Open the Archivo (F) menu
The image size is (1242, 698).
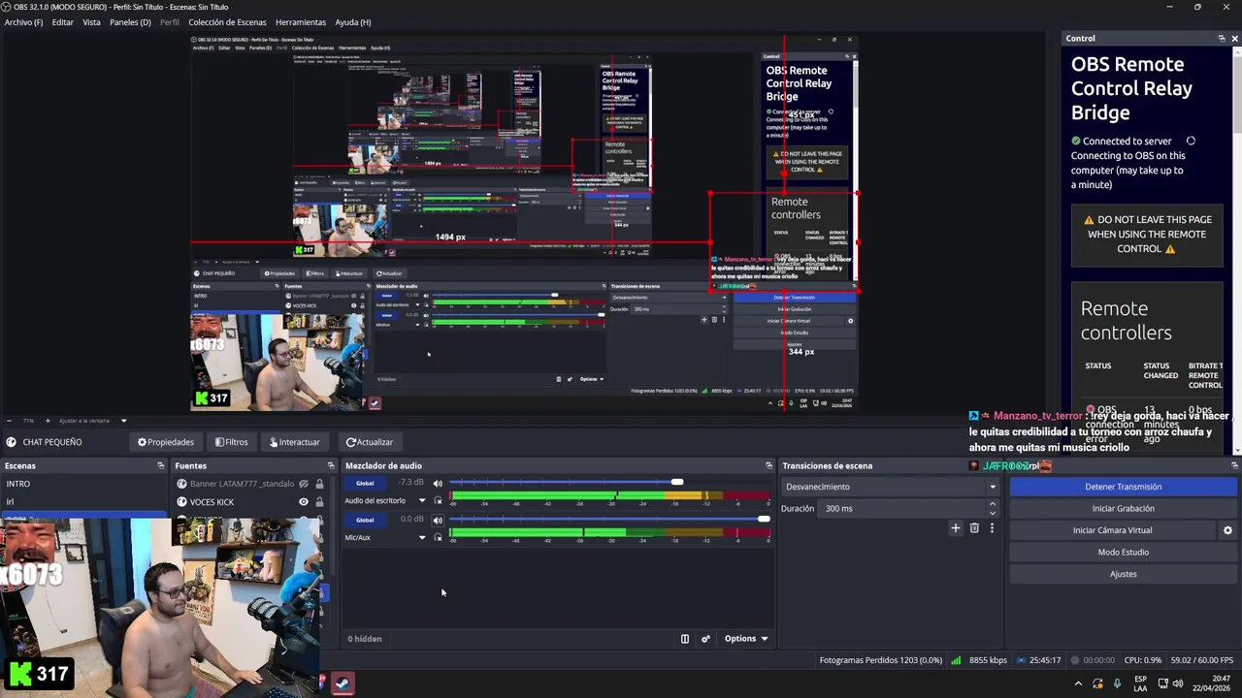pyautogui.click(x=23, y=22)
